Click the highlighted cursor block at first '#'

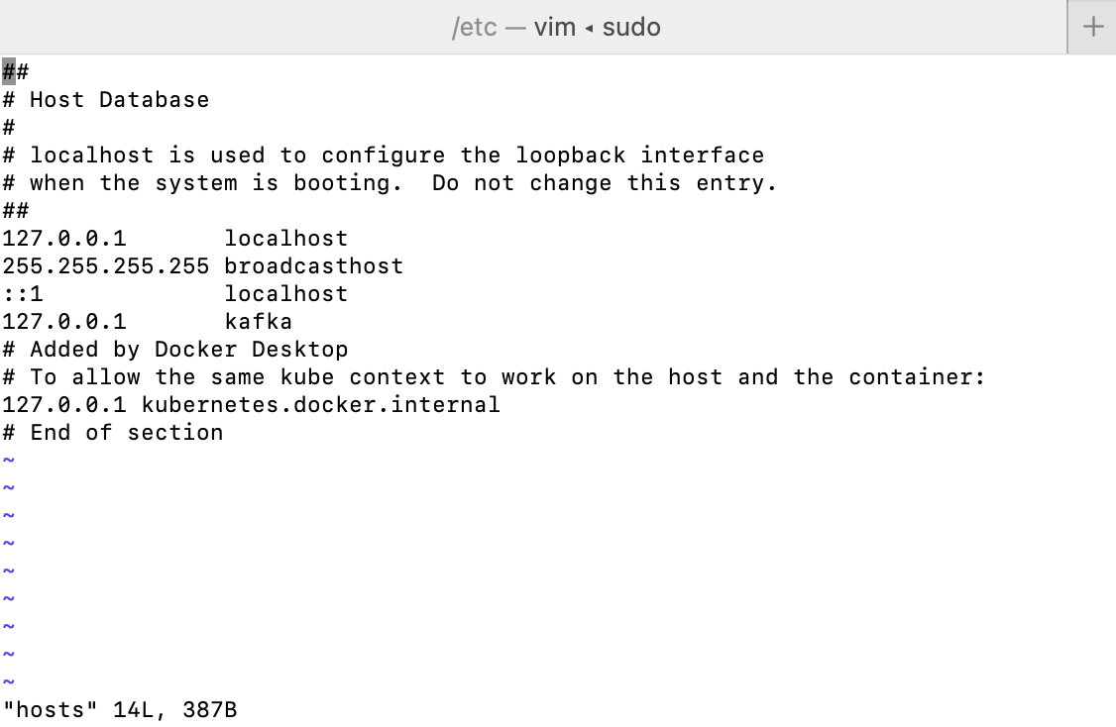9,72
